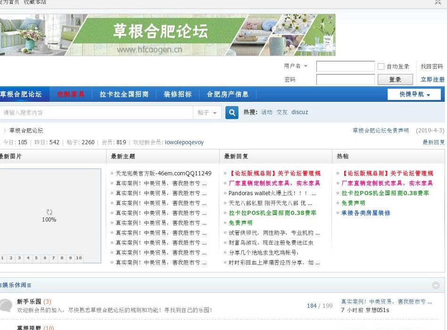Select slideshow page 7 in image panel
Image resolution: width=447 pixels, height=330 pixels.
(x=53, y=258)
